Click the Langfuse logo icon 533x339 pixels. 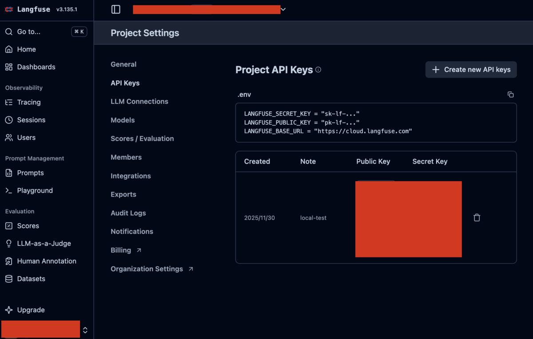(8, 9)
